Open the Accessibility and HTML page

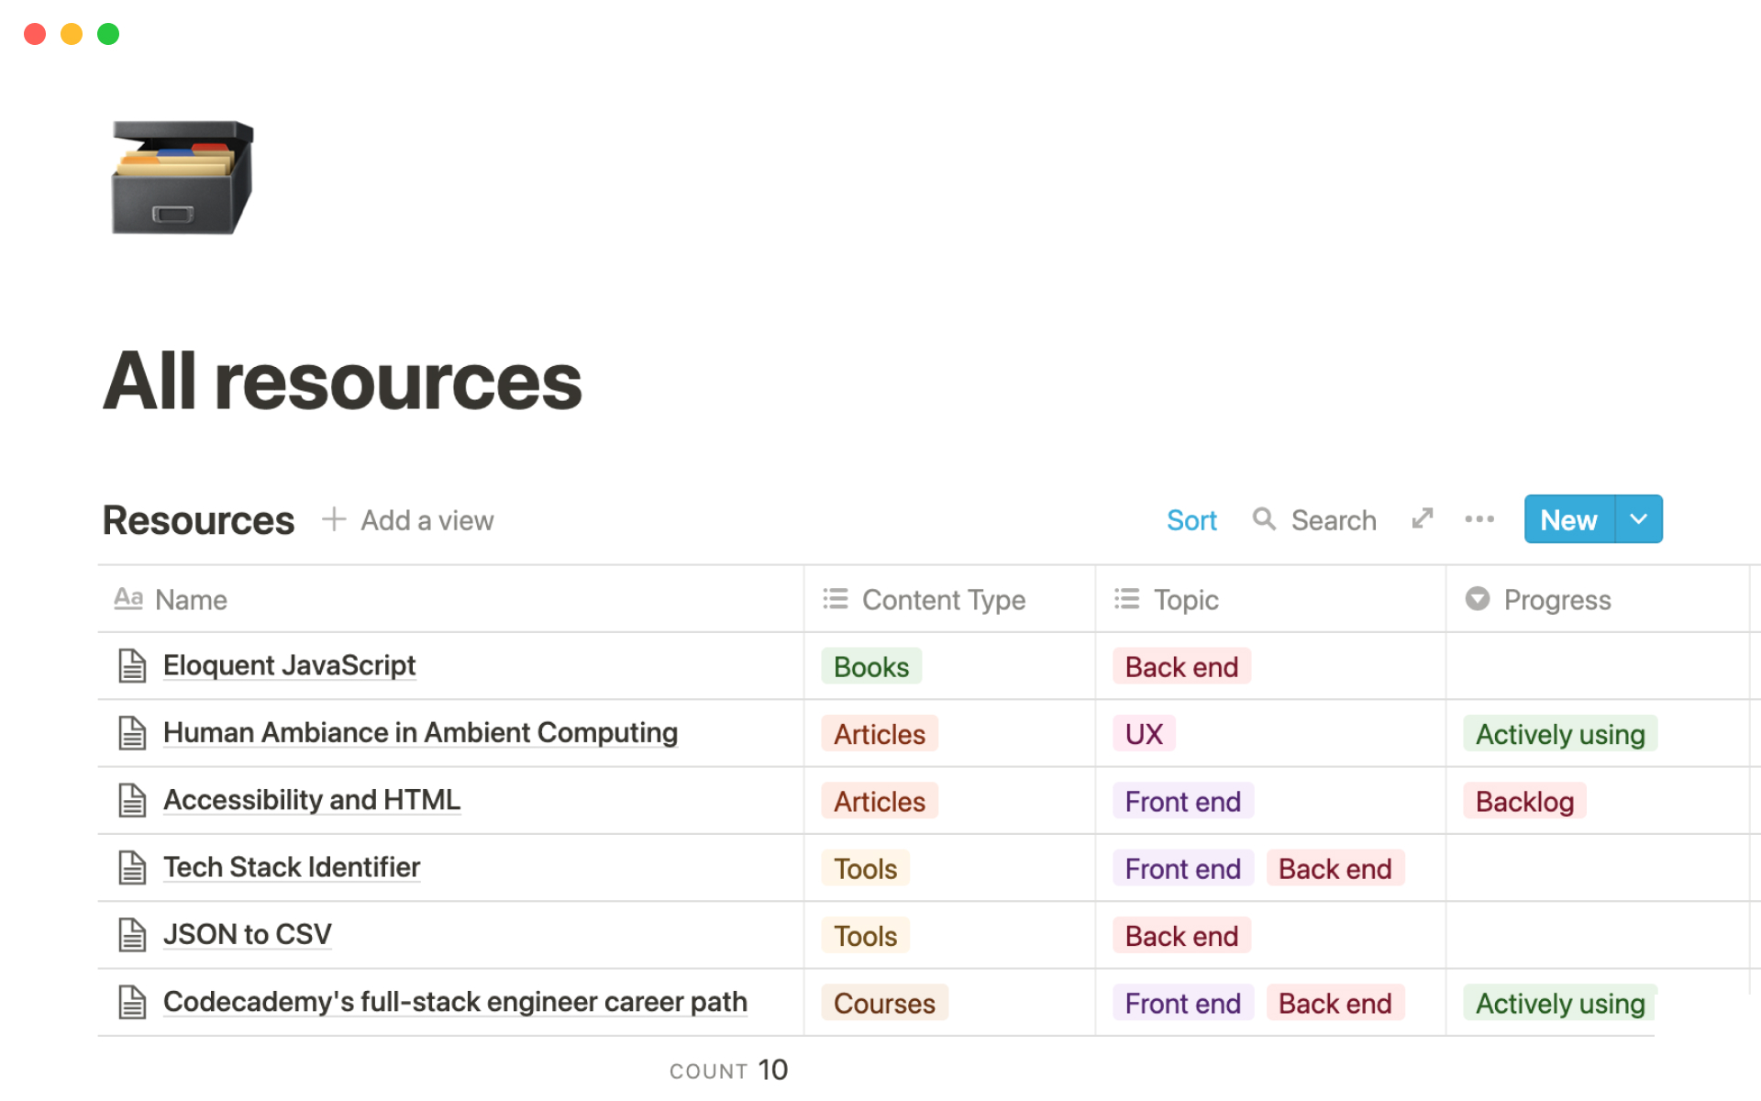(x=312, y=800)
